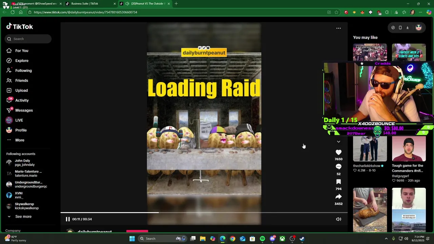Viewport: 434px width, 244px height.
Task: Mute the video with speaker icon
Action: tap(338, 219)
